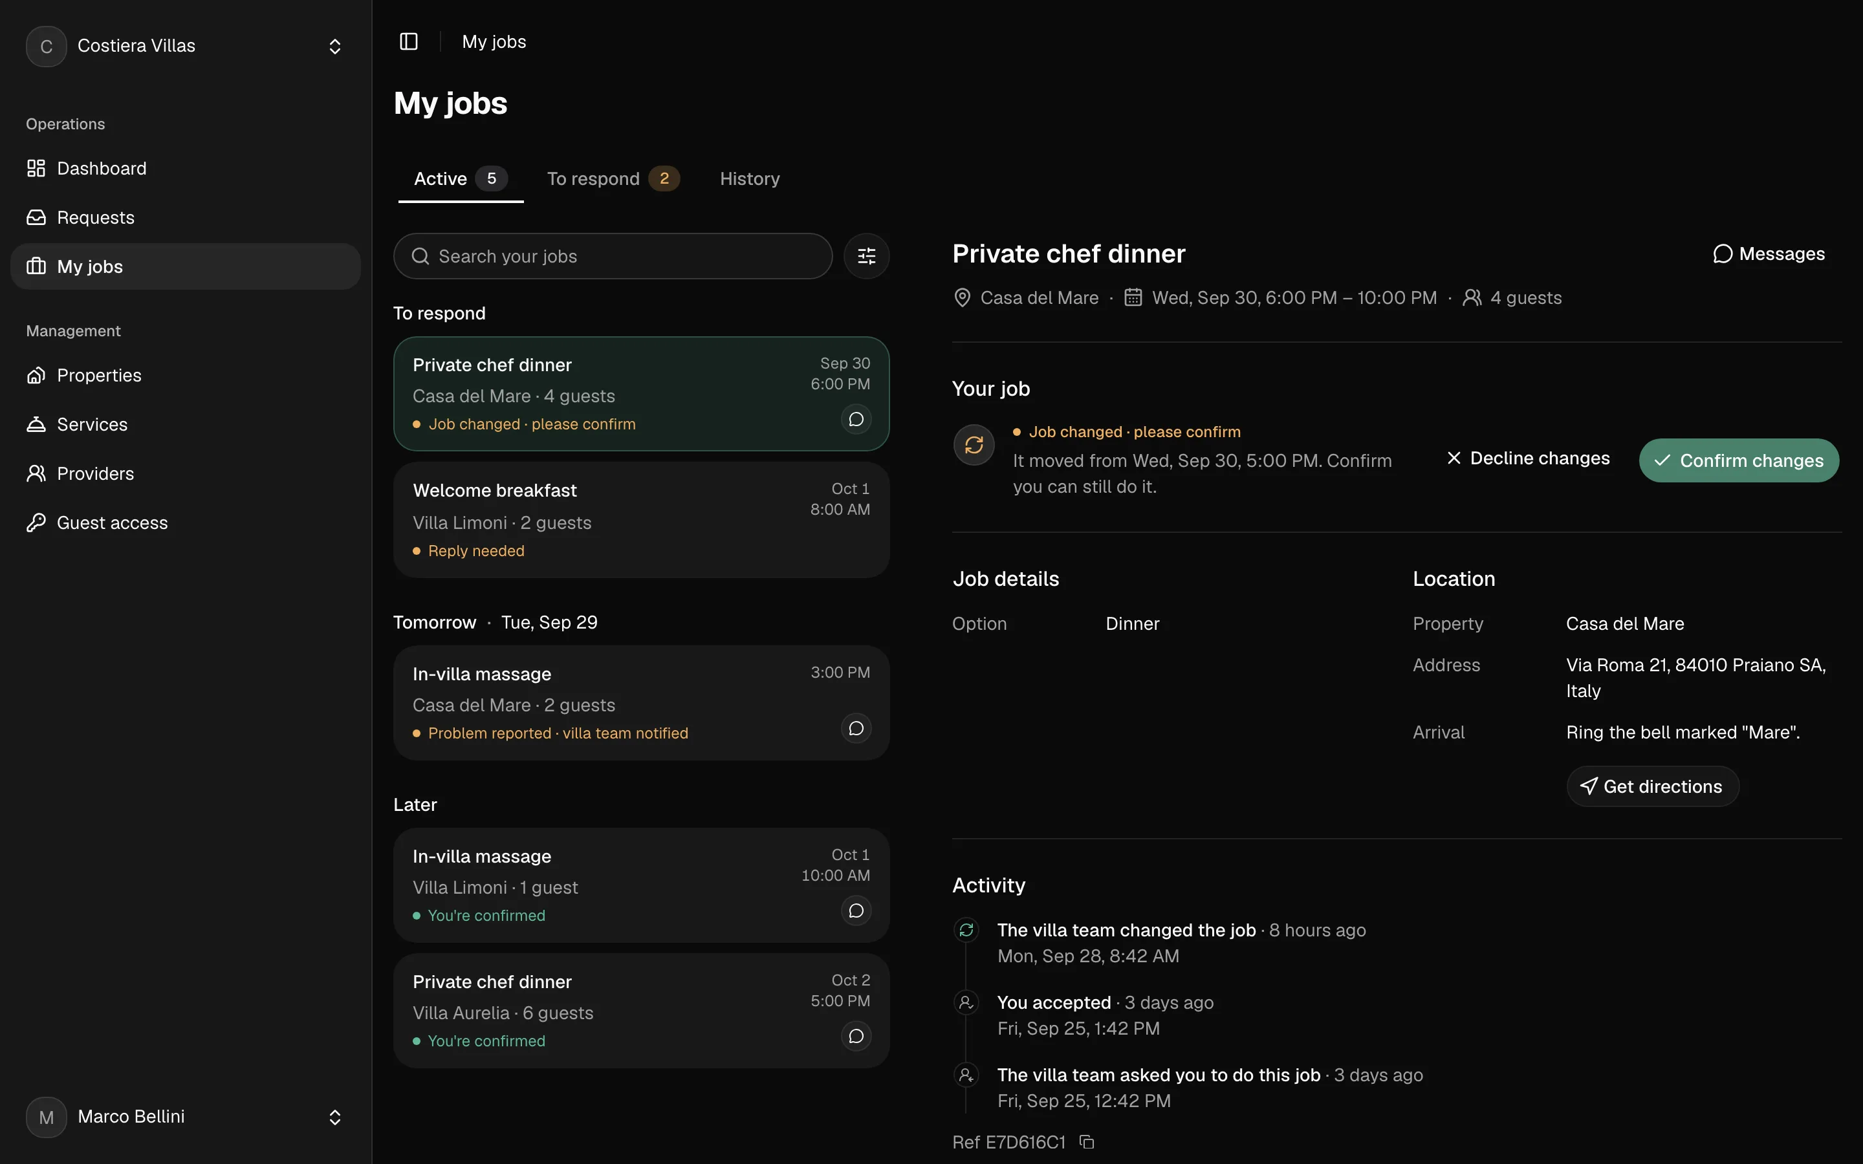Copy the reference E7D616C1 icon
Viewport: 1863px width, 1164px height.
click(1086, 1141)
